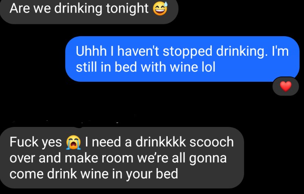Click 'Fuck yes' at start of last message

pos(36,142)
